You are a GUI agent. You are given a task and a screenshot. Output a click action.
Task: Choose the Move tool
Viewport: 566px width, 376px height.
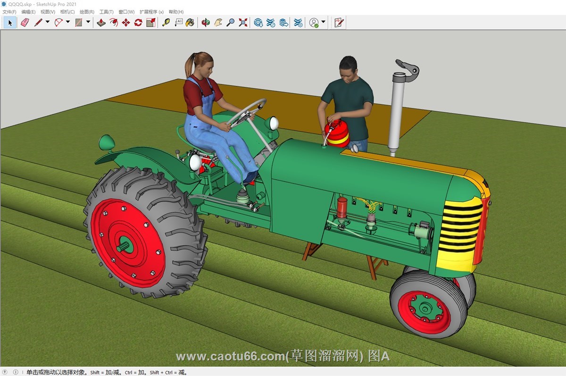(126, 22)
